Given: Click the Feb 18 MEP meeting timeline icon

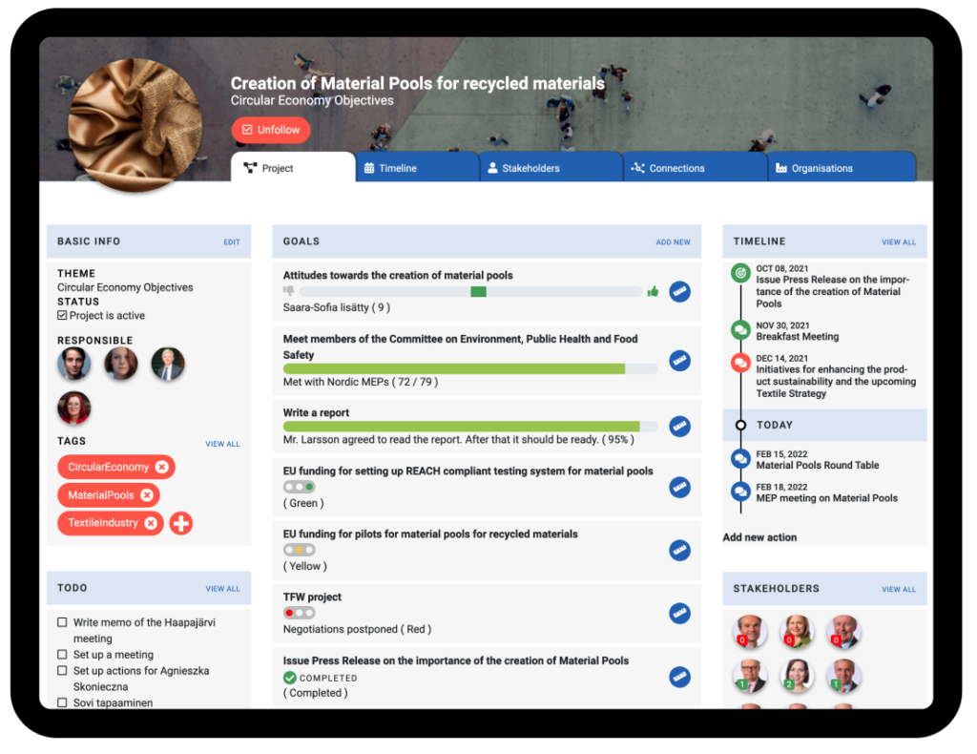Looking at the screenshot, I should [740, 492].
